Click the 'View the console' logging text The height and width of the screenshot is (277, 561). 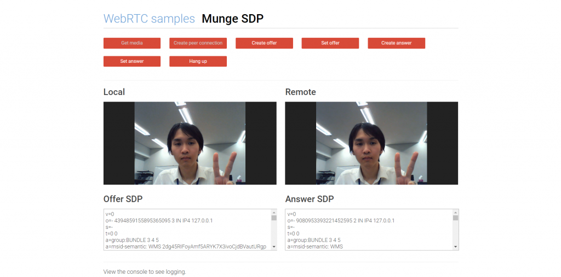145,272
